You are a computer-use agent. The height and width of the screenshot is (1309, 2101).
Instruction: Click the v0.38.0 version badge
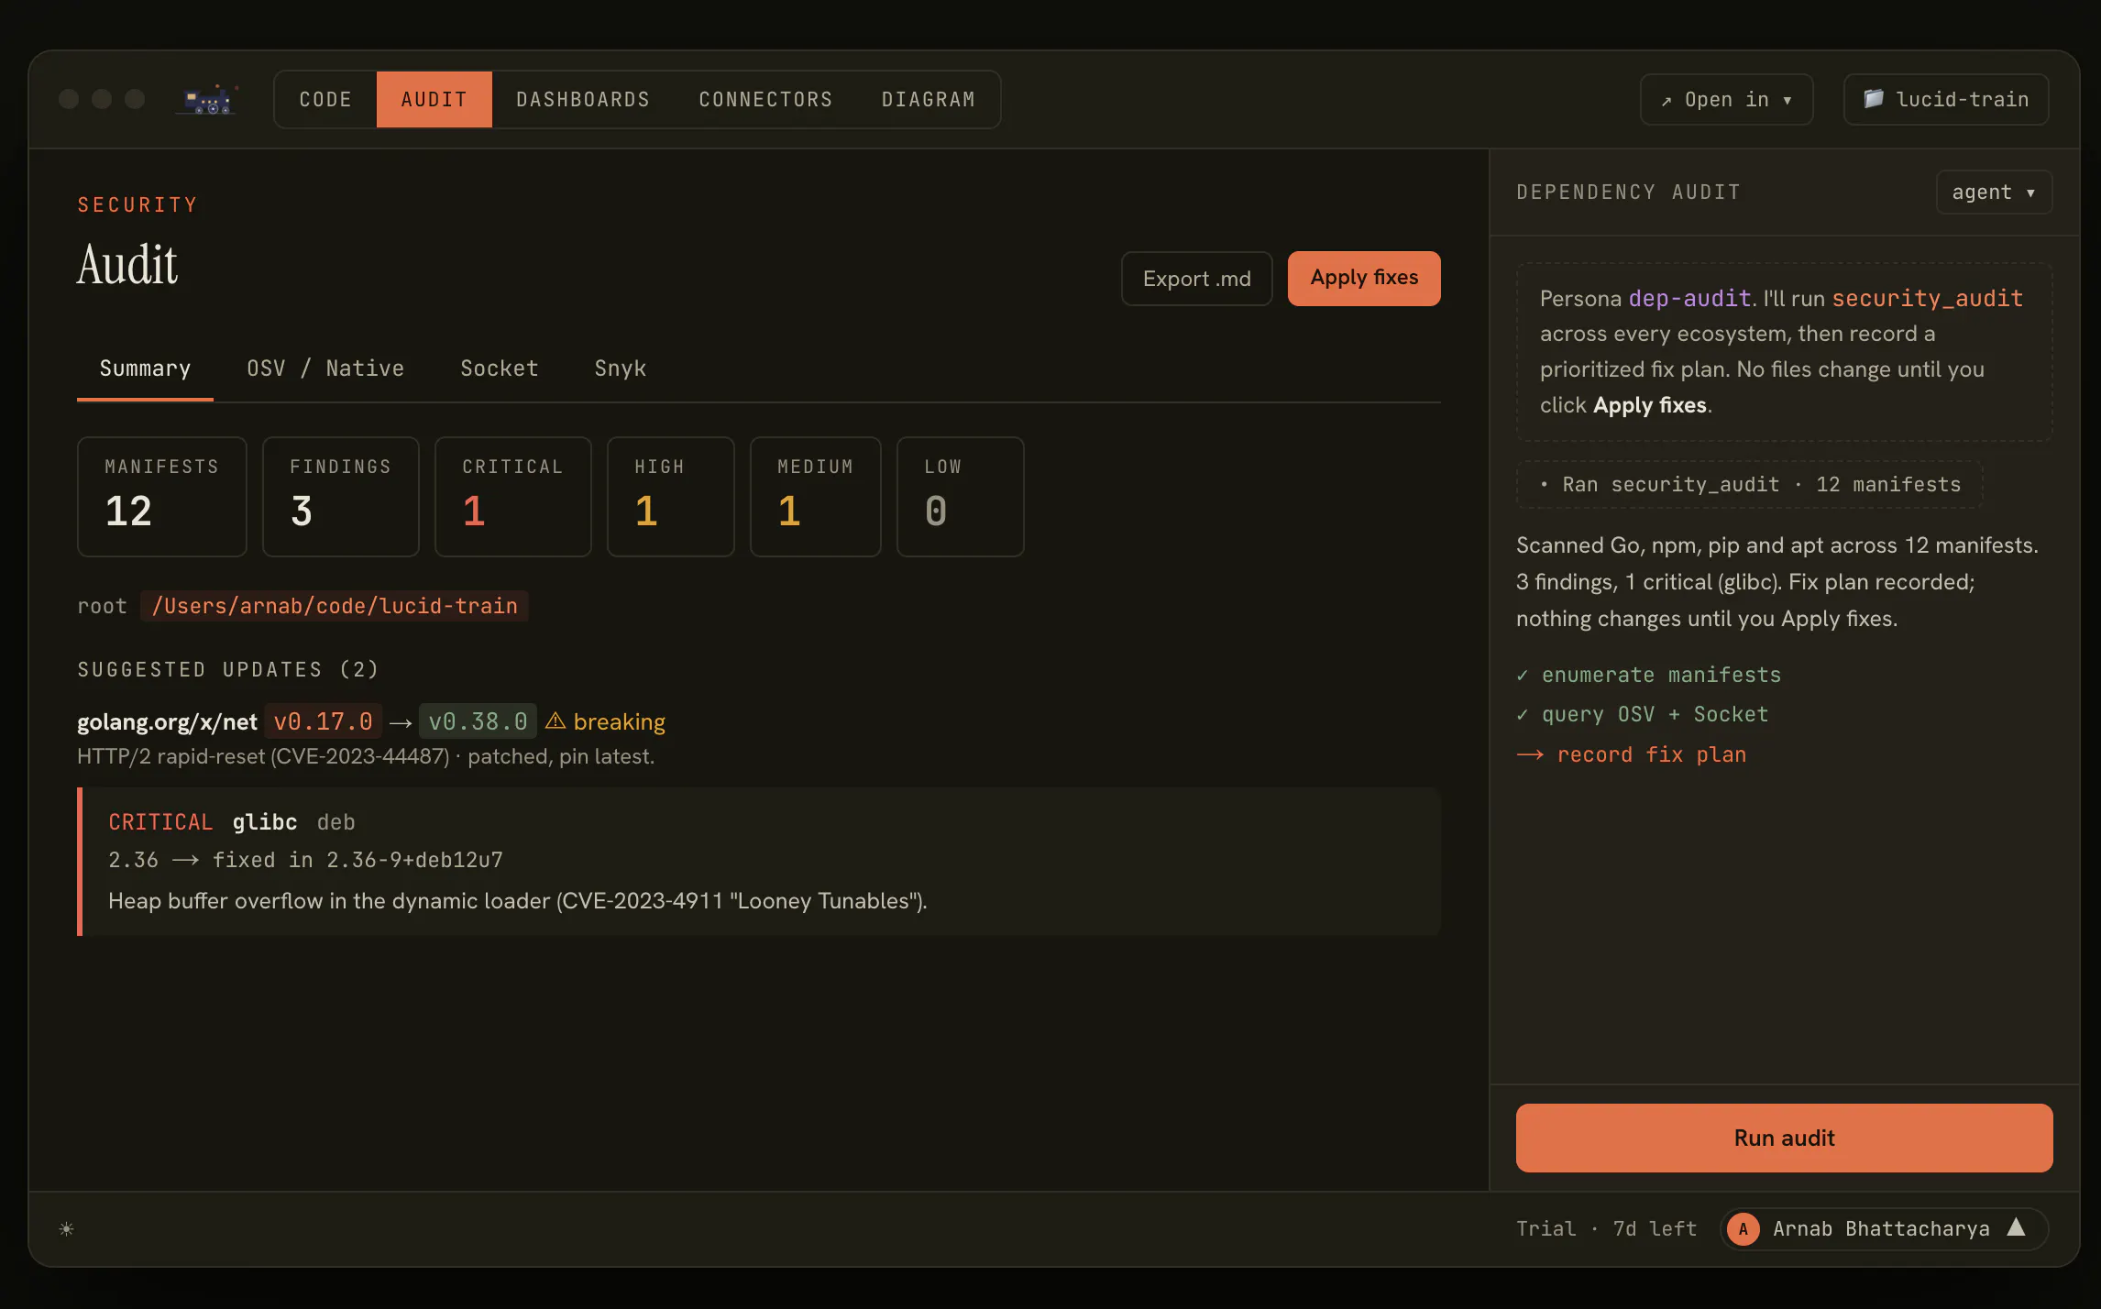coord(478,721)
